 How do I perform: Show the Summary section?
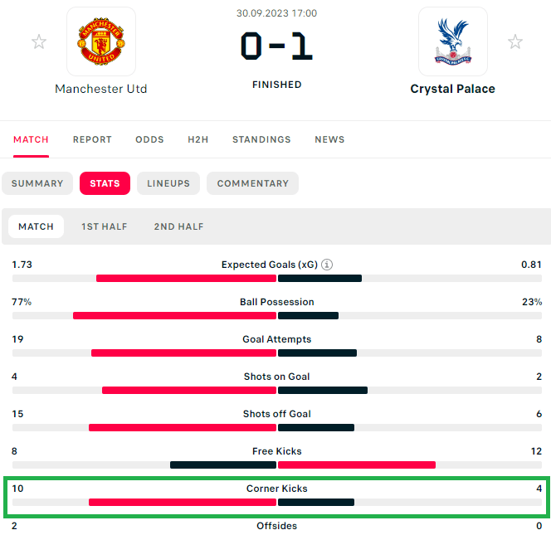point(37,183)
